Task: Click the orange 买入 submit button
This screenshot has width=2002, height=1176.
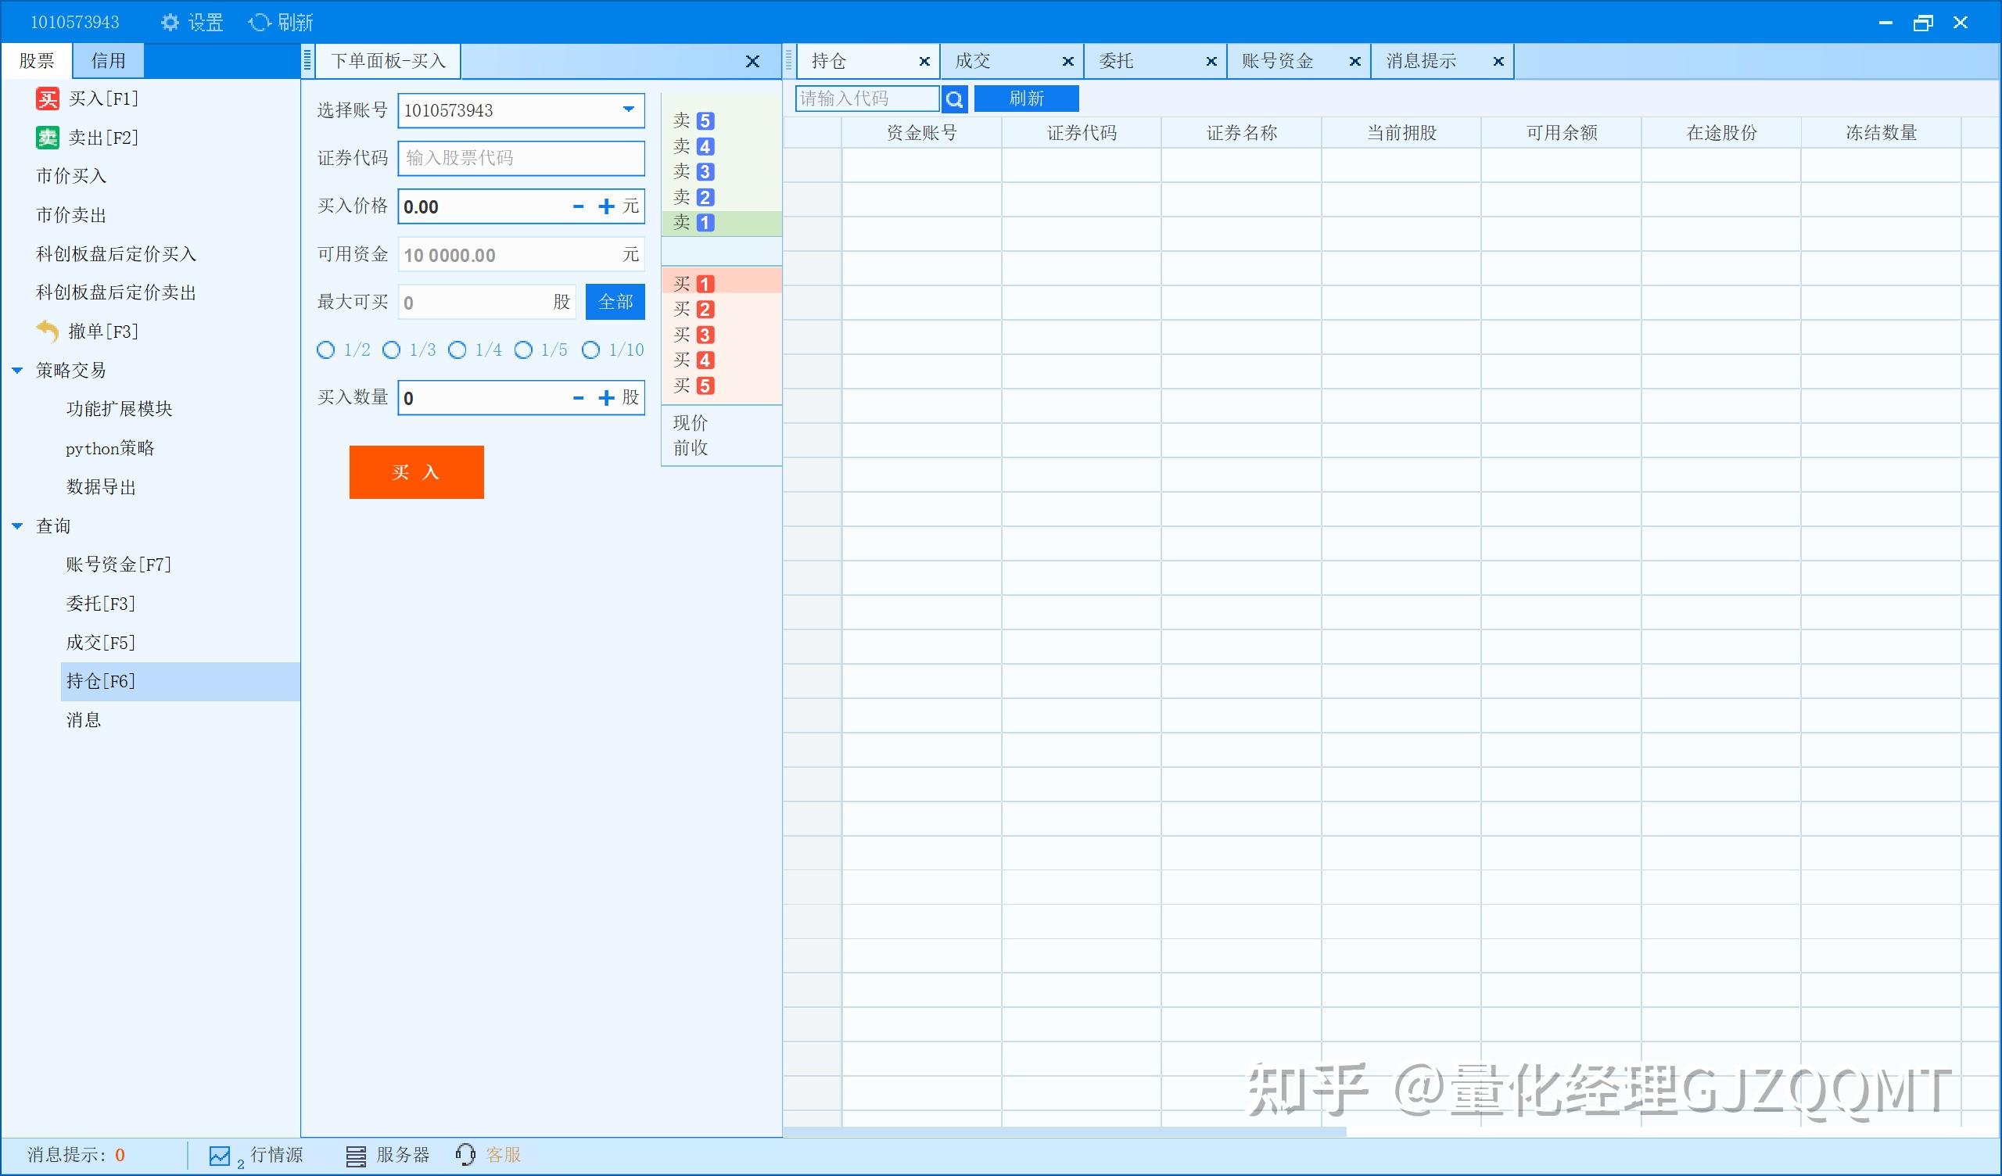Action: [415, 472]
